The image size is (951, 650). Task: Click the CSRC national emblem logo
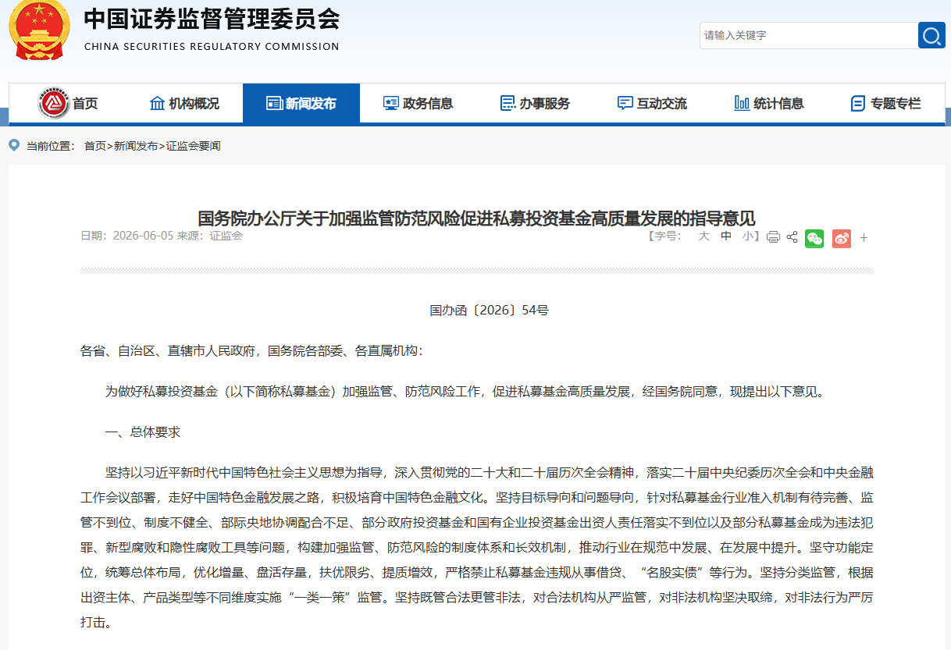click(39, 30)
